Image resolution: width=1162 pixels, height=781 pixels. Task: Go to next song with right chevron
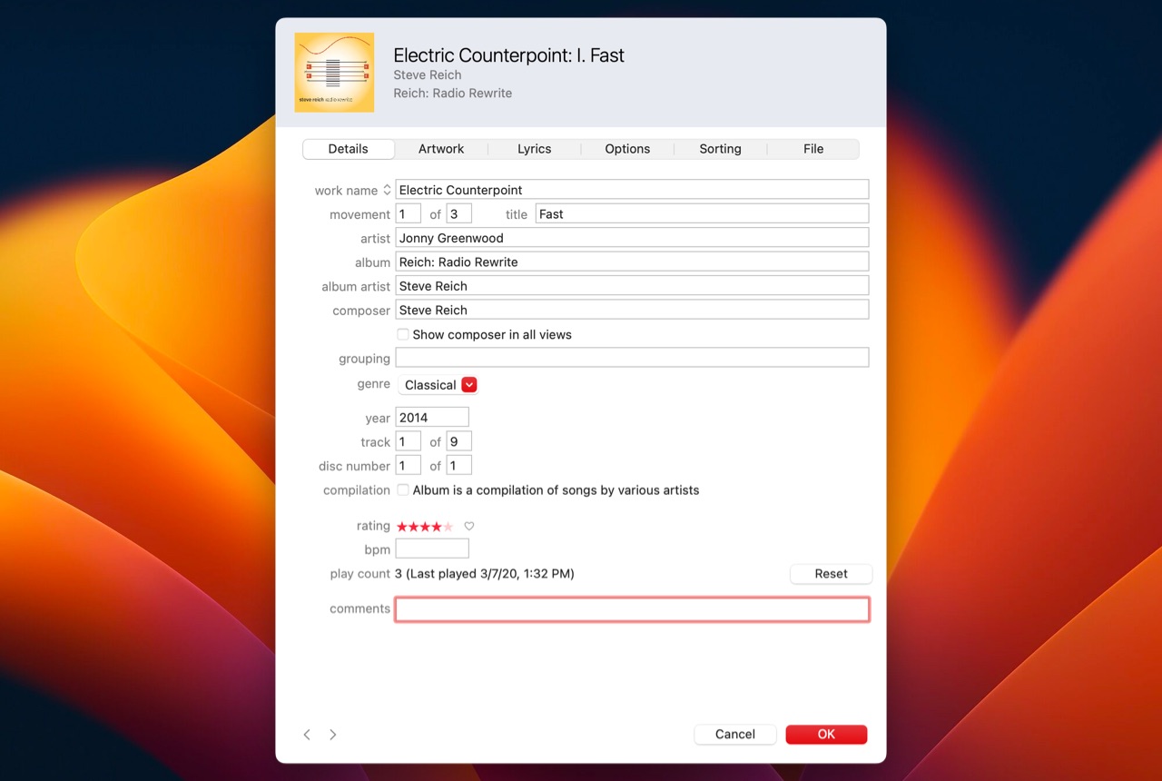(333, 735)
